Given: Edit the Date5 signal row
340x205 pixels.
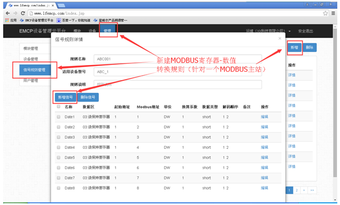Looking at the screenshot, I should [x=264, y=158].
